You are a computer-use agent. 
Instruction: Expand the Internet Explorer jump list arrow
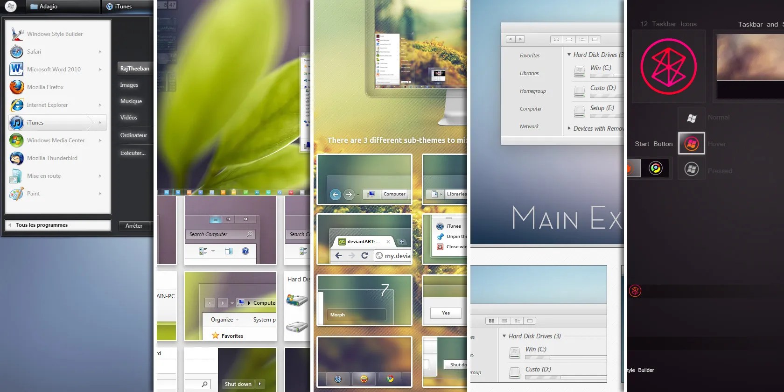100,105
